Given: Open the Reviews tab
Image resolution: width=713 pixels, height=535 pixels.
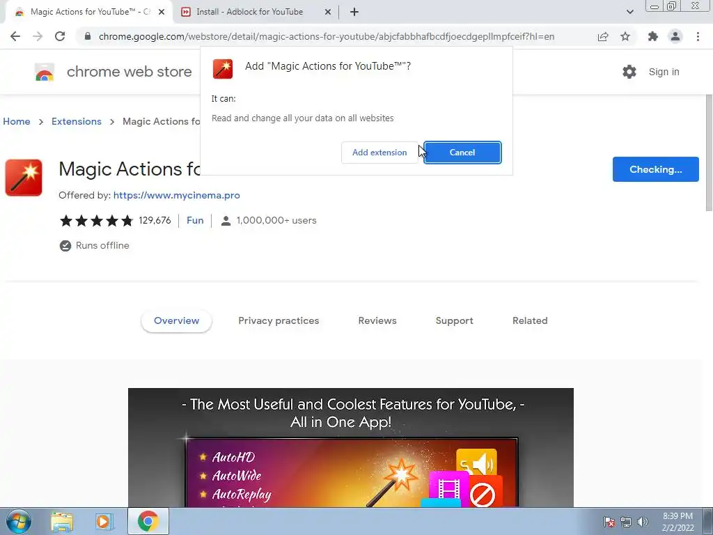Looking at the screenshot, I should tap(377, 320).
